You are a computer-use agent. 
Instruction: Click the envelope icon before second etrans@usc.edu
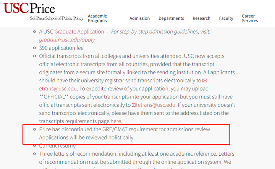click(134, 105)
